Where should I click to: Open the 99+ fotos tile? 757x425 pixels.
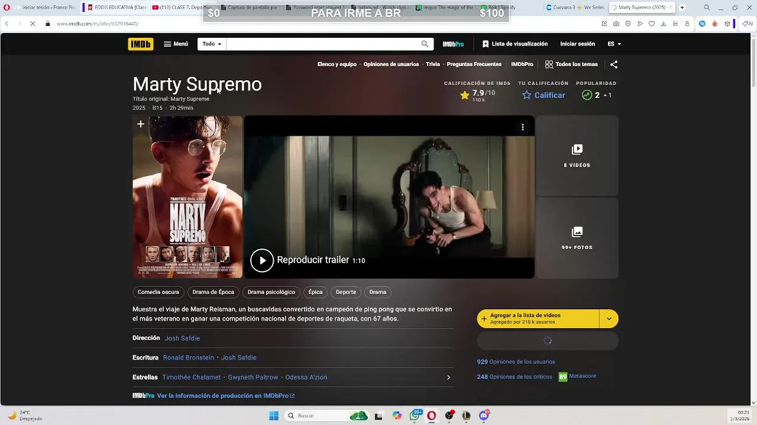[x=577, y=238]
